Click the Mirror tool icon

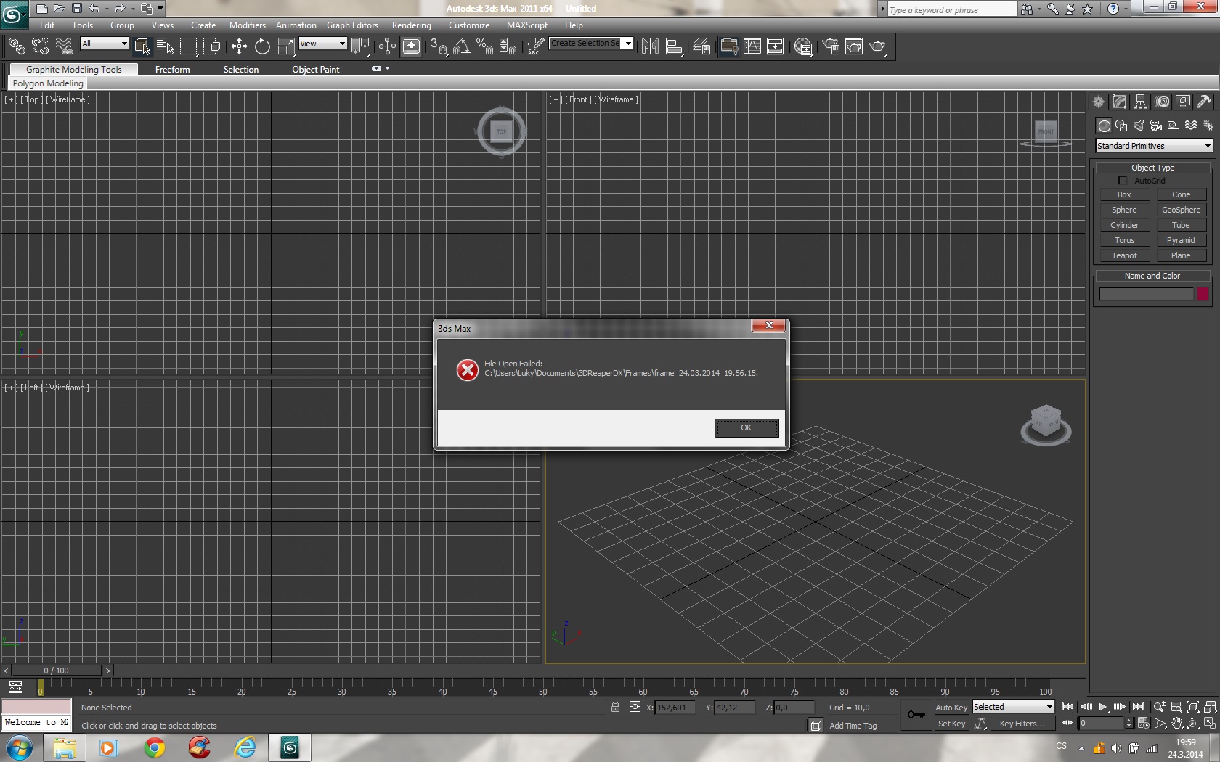point(650,47)
